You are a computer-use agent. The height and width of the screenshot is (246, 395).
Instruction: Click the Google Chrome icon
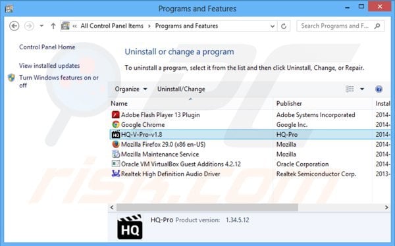(x=116, y=124)
